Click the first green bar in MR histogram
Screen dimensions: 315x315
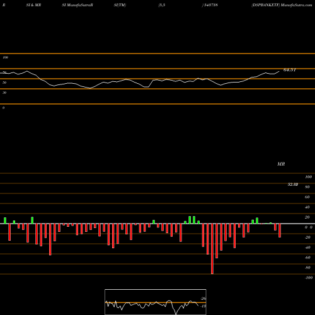point(5,220)
